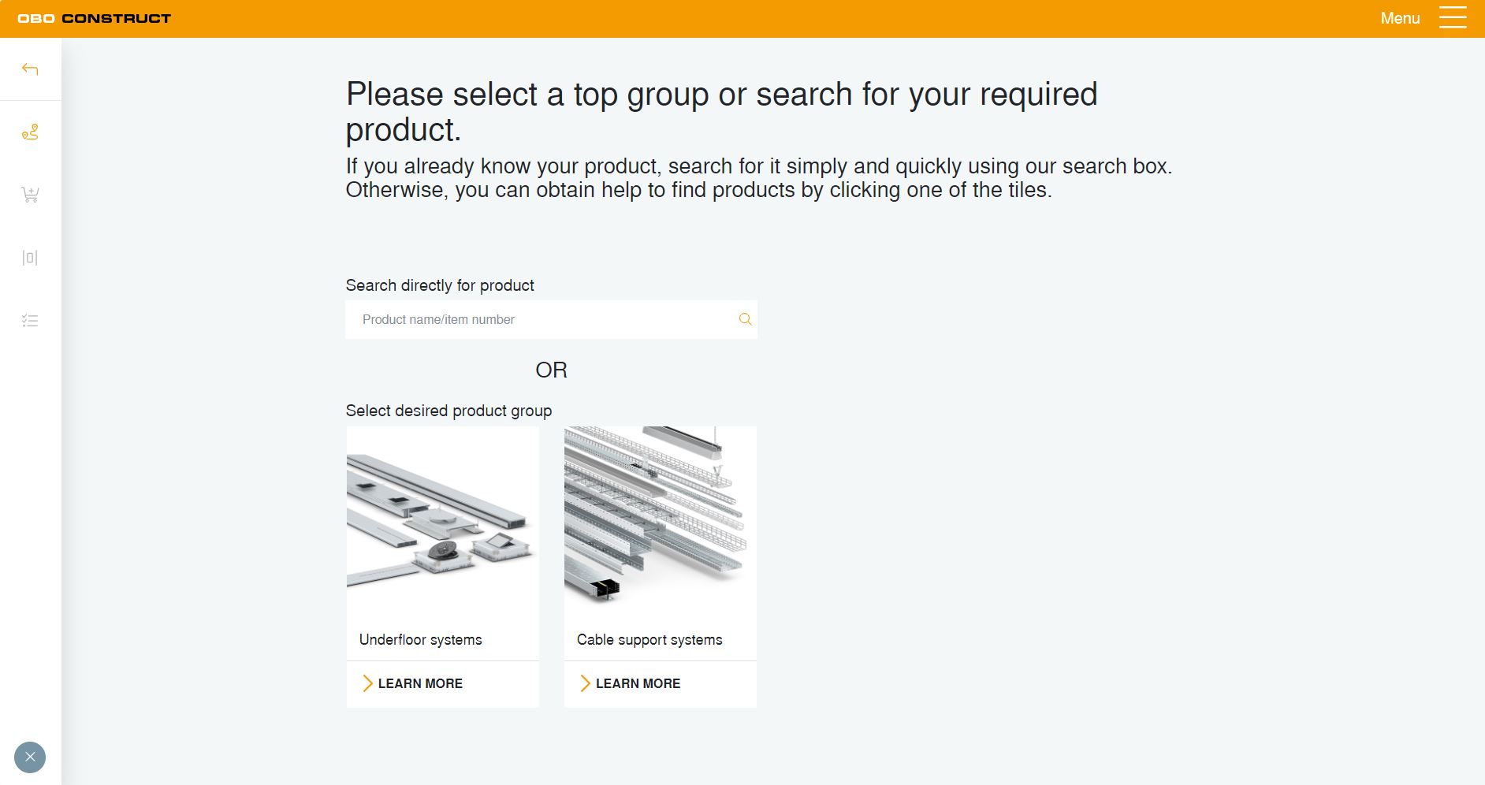Focus the Product name/item number field
Screen dimensions: 1485x785
click(x=544, y=319)
